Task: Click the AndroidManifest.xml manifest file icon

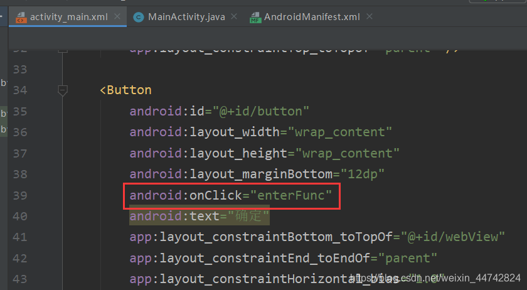Action: (x=255, y=18)
